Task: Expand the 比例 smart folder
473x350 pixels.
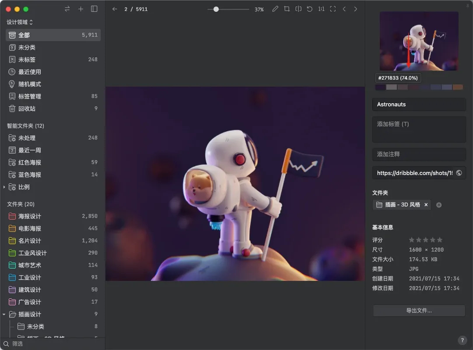Action: click(4, 187)
